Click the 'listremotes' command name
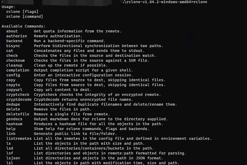 (x=19, y=139)
